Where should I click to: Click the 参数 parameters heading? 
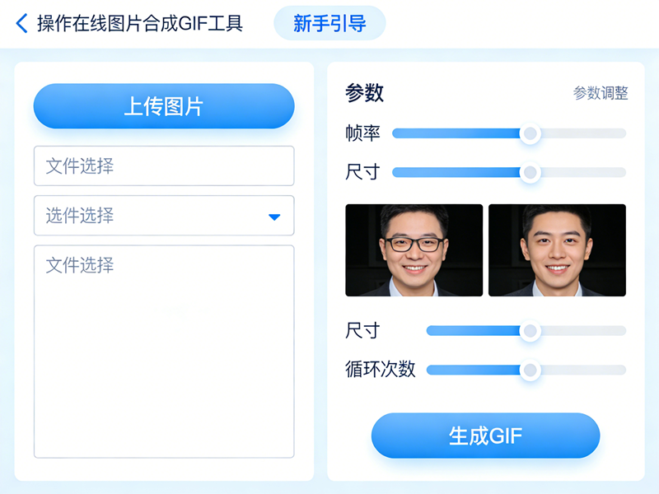pos(360,93)
